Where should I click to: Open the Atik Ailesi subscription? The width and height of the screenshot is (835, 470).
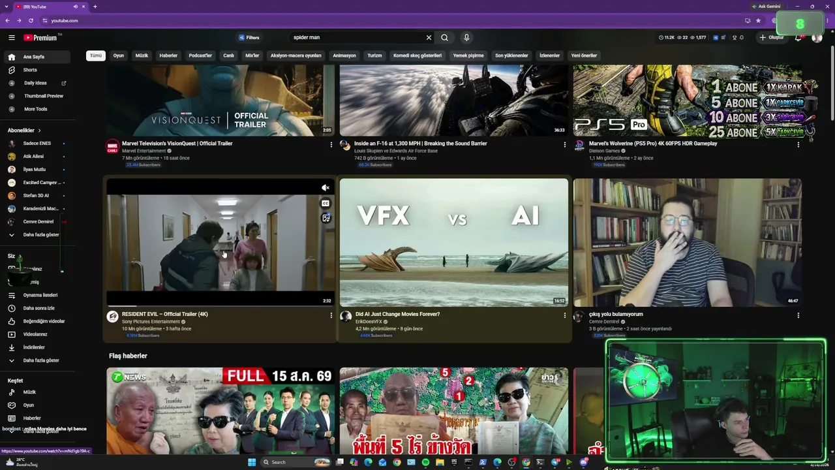(x=37, y=156)
